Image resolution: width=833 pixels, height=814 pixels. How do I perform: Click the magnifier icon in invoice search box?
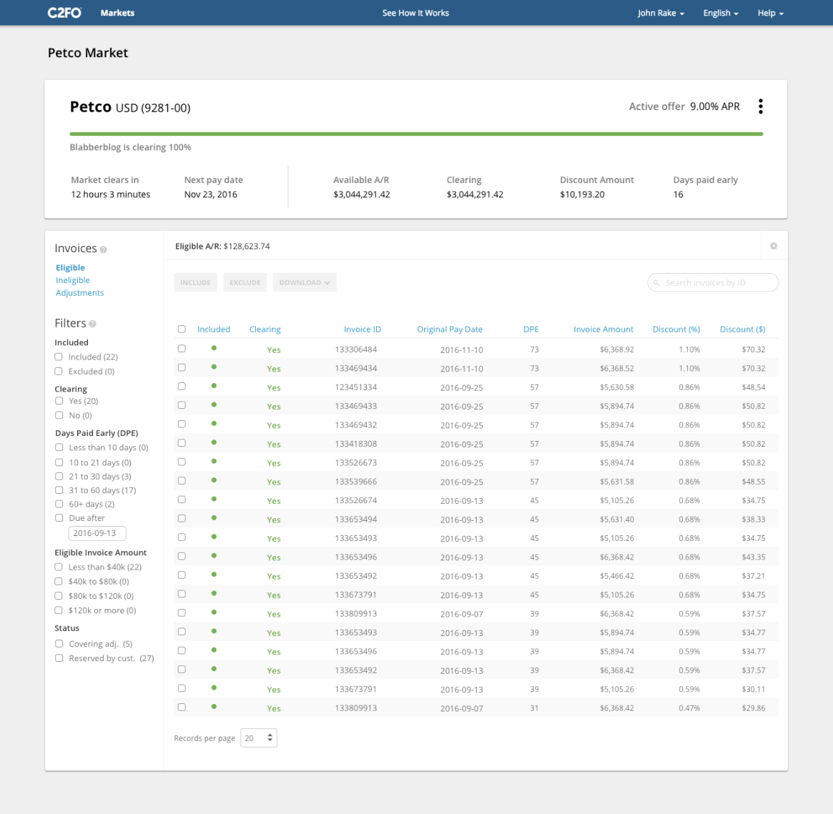pos(656,283)
